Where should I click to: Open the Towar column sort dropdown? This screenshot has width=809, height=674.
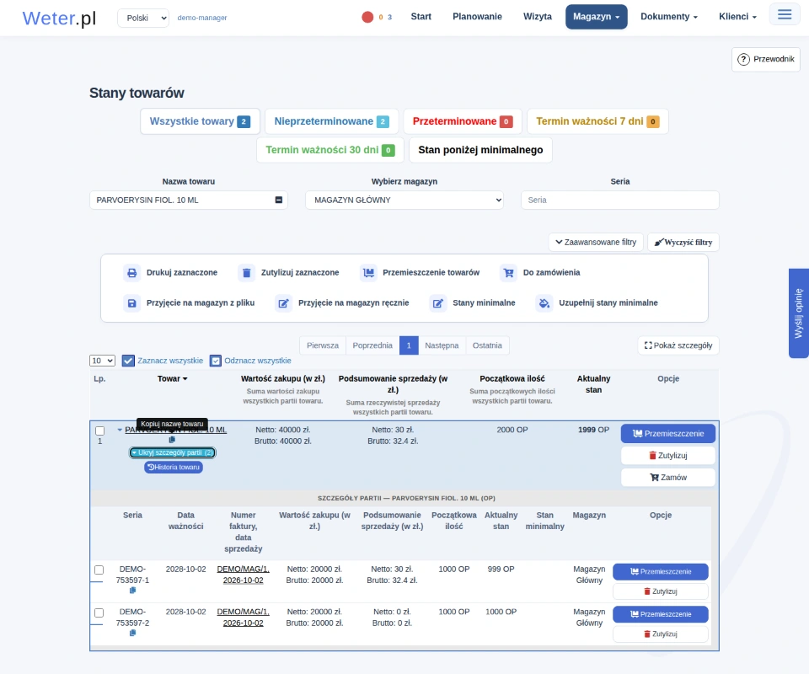tap(172, 378)
